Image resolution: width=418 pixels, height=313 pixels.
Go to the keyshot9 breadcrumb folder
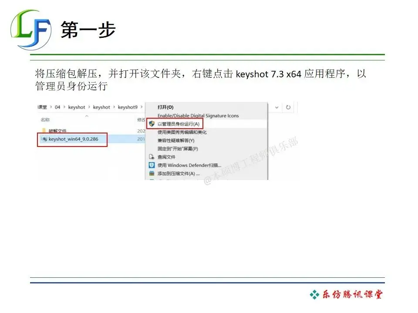128,107
